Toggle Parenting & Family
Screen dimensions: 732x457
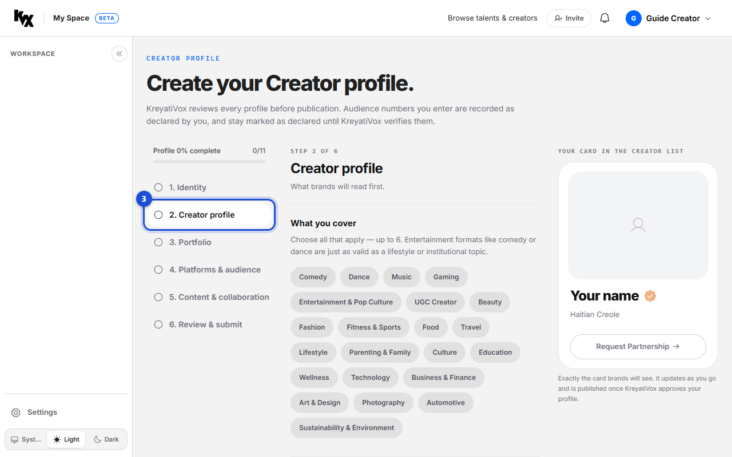point(380,352)
